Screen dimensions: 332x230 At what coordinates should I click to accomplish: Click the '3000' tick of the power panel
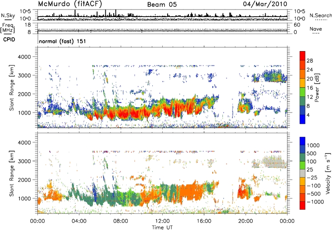pos(25,76)
